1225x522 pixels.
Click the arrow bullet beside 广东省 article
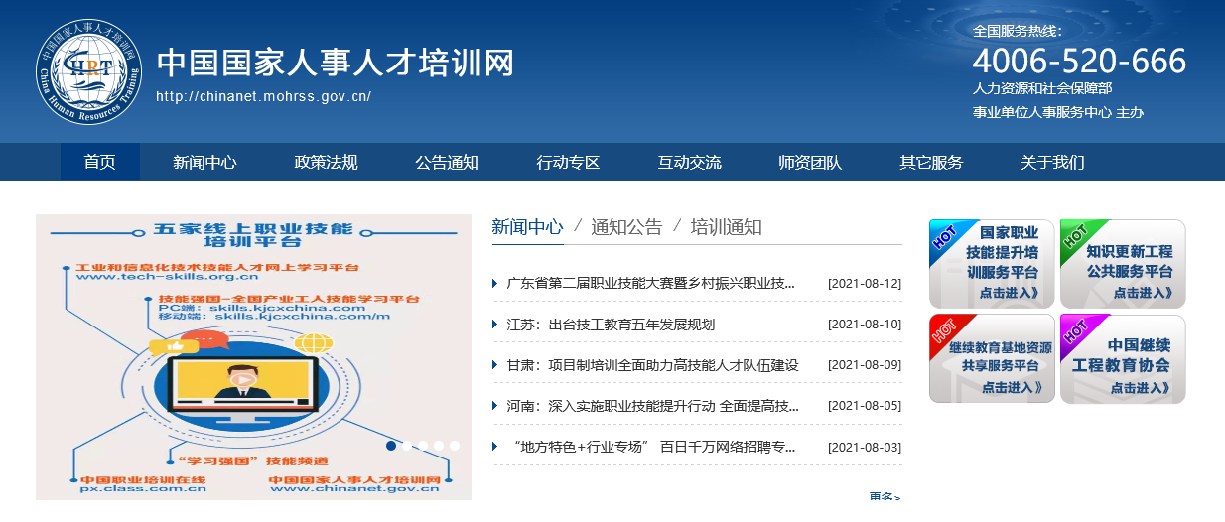495,284
